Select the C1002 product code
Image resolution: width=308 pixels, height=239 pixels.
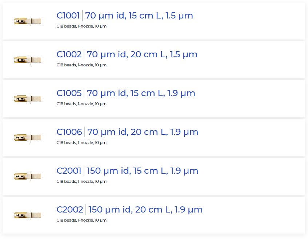[x=69, y=54]
